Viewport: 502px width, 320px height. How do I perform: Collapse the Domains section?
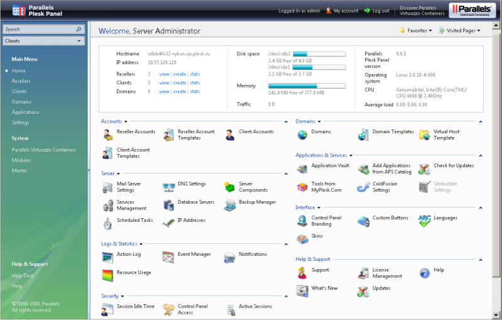click(x=481, y=122)
